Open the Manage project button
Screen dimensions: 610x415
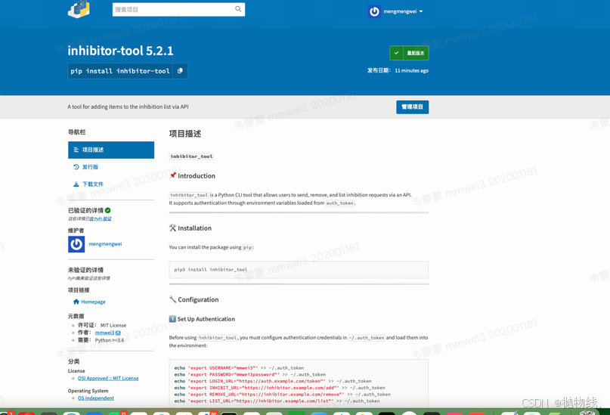pos(413,107)
